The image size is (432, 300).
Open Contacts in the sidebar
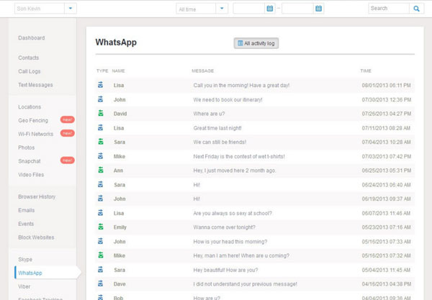click(x=29, y=58)
